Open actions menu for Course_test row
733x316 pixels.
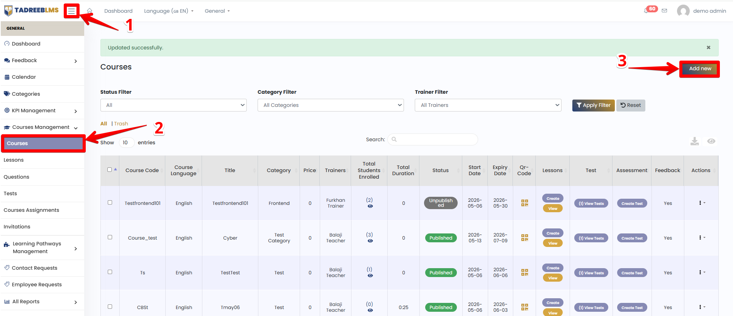(702, 238)
